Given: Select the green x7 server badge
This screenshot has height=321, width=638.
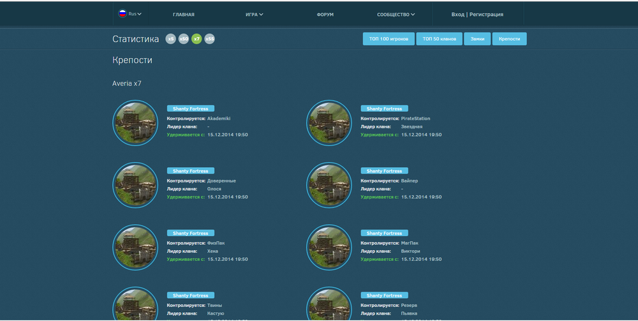Looking at the screenshot, I should pyautogui.click(x=197, y=39).
